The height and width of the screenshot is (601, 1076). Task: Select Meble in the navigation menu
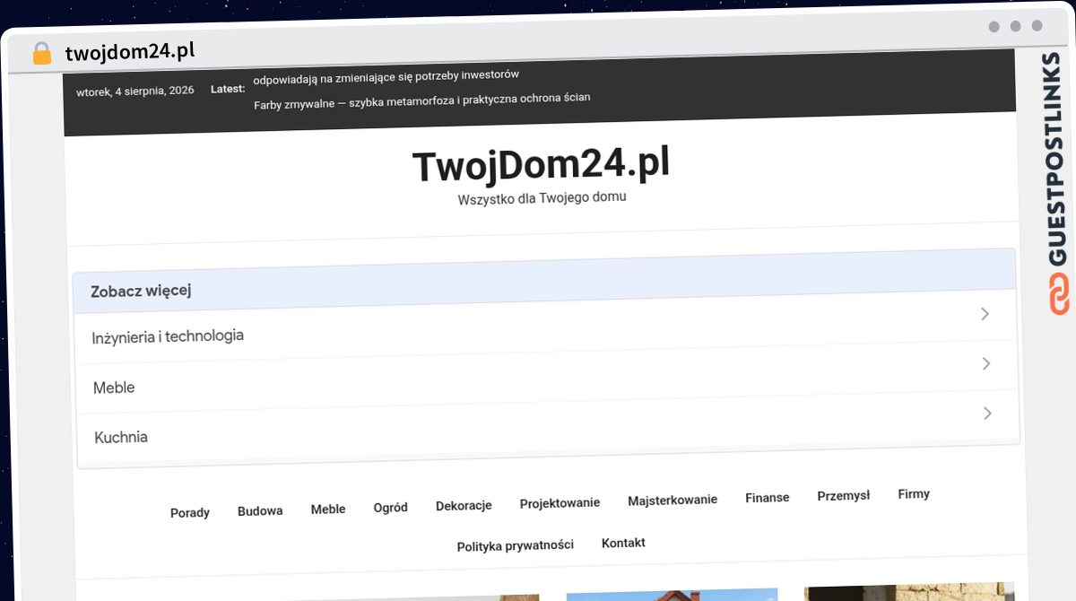[x=328, y=509]
